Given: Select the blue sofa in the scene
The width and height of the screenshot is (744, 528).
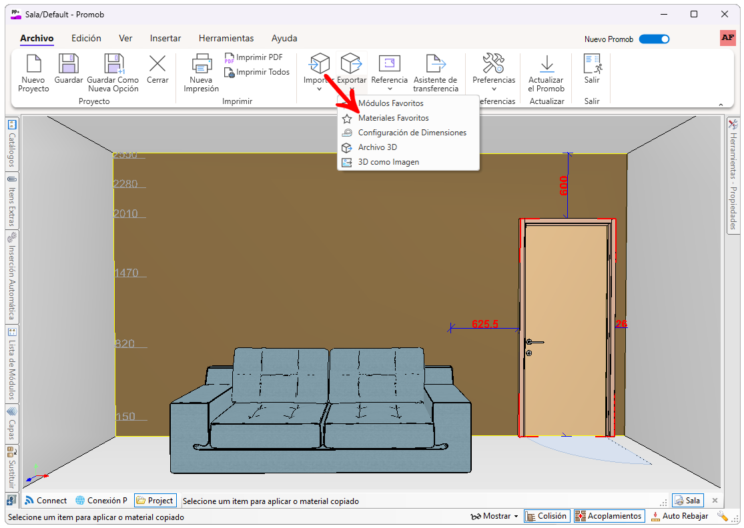Looking at the screenshot, I should [x=320, y=413].
